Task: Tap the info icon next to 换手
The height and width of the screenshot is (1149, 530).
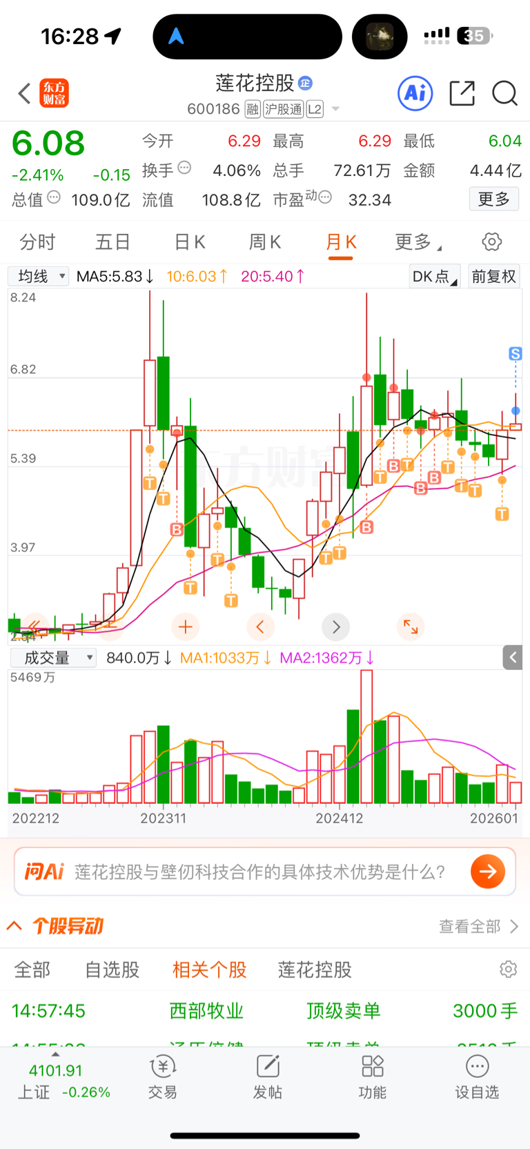Action: point(184,168)
